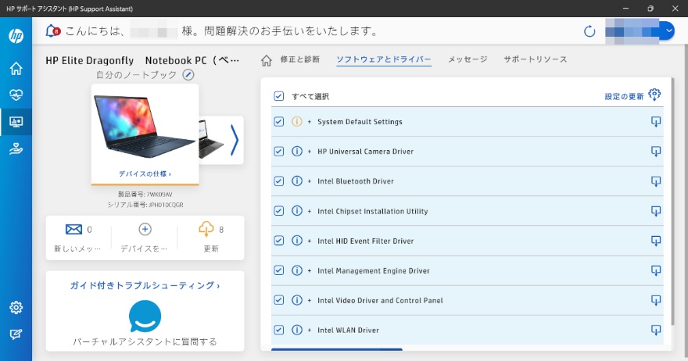Image resolution: width=688 pixels, height=361 pixels.
Task: Click download icon for Intel Video Driver
Action: tap(655, 301)
